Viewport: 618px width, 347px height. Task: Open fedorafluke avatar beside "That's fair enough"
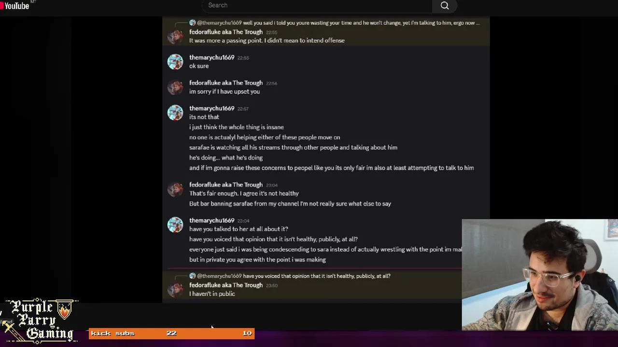[x=175, y=189]
